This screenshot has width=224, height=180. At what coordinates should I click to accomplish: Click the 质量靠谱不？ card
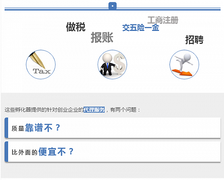click(112, 128)
